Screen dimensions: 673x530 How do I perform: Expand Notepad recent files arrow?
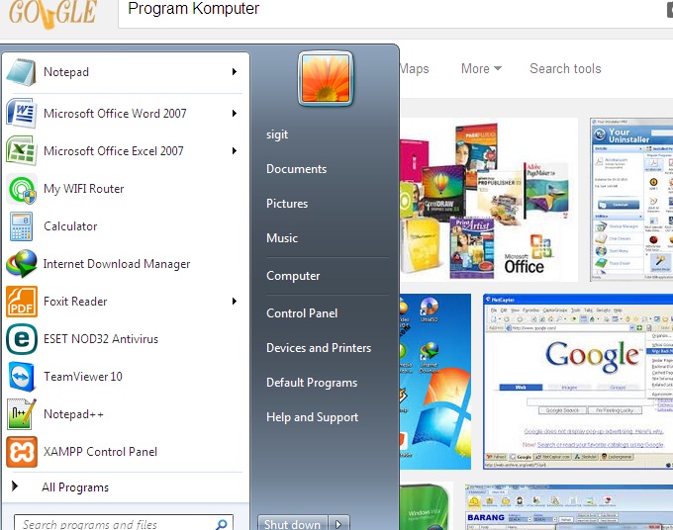pyautogui.click(x=235, y=71)
